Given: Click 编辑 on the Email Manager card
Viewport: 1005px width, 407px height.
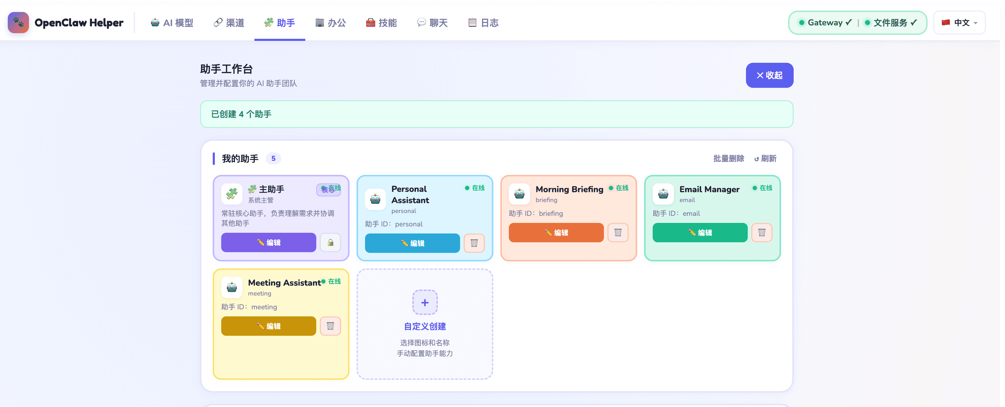Looking at the screenshot, I should click(x=700, y=232).
